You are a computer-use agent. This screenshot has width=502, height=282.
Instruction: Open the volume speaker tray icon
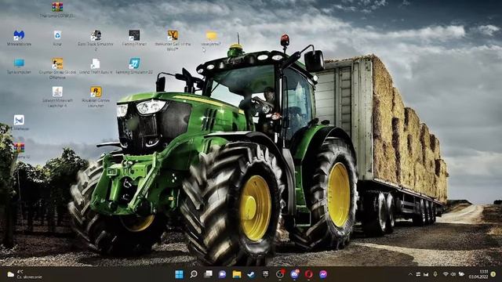453,274
